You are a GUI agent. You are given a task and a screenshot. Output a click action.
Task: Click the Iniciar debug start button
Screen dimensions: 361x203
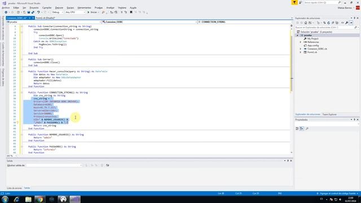pyautogui.click(x=93, y=12)
